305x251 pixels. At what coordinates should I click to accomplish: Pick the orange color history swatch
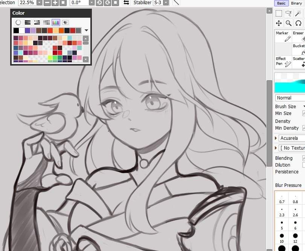61,31
